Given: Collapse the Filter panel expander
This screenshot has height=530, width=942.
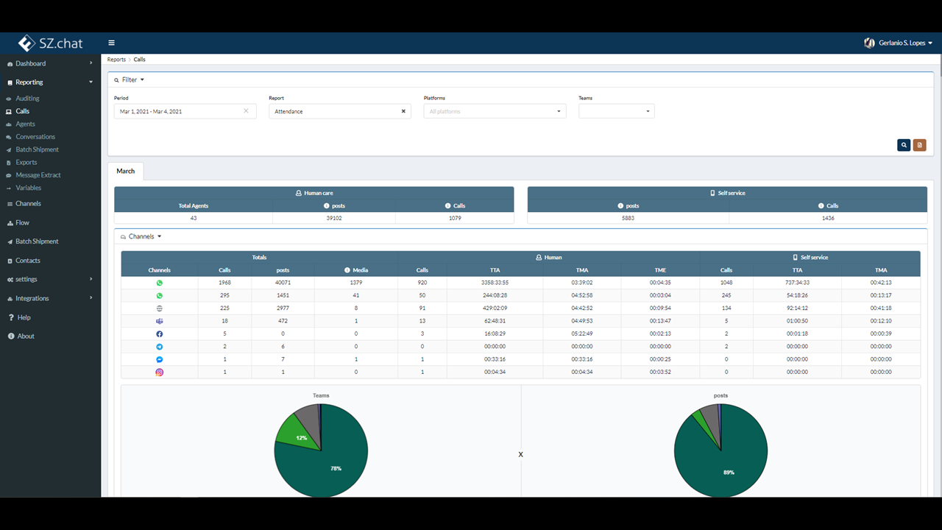Looking at the screenshot, I should (129, 79).
